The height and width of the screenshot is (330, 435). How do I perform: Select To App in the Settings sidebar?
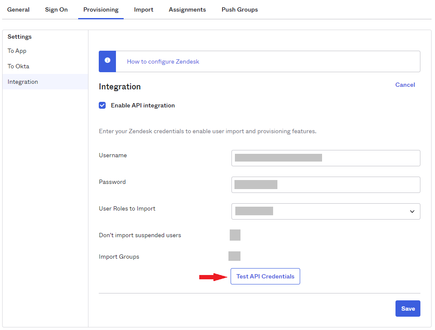point(17,50)
